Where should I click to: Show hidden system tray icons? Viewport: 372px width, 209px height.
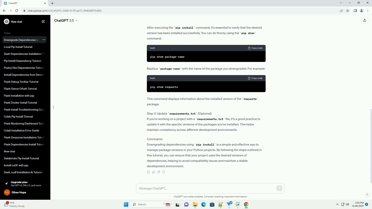click(x=337, y=204)
